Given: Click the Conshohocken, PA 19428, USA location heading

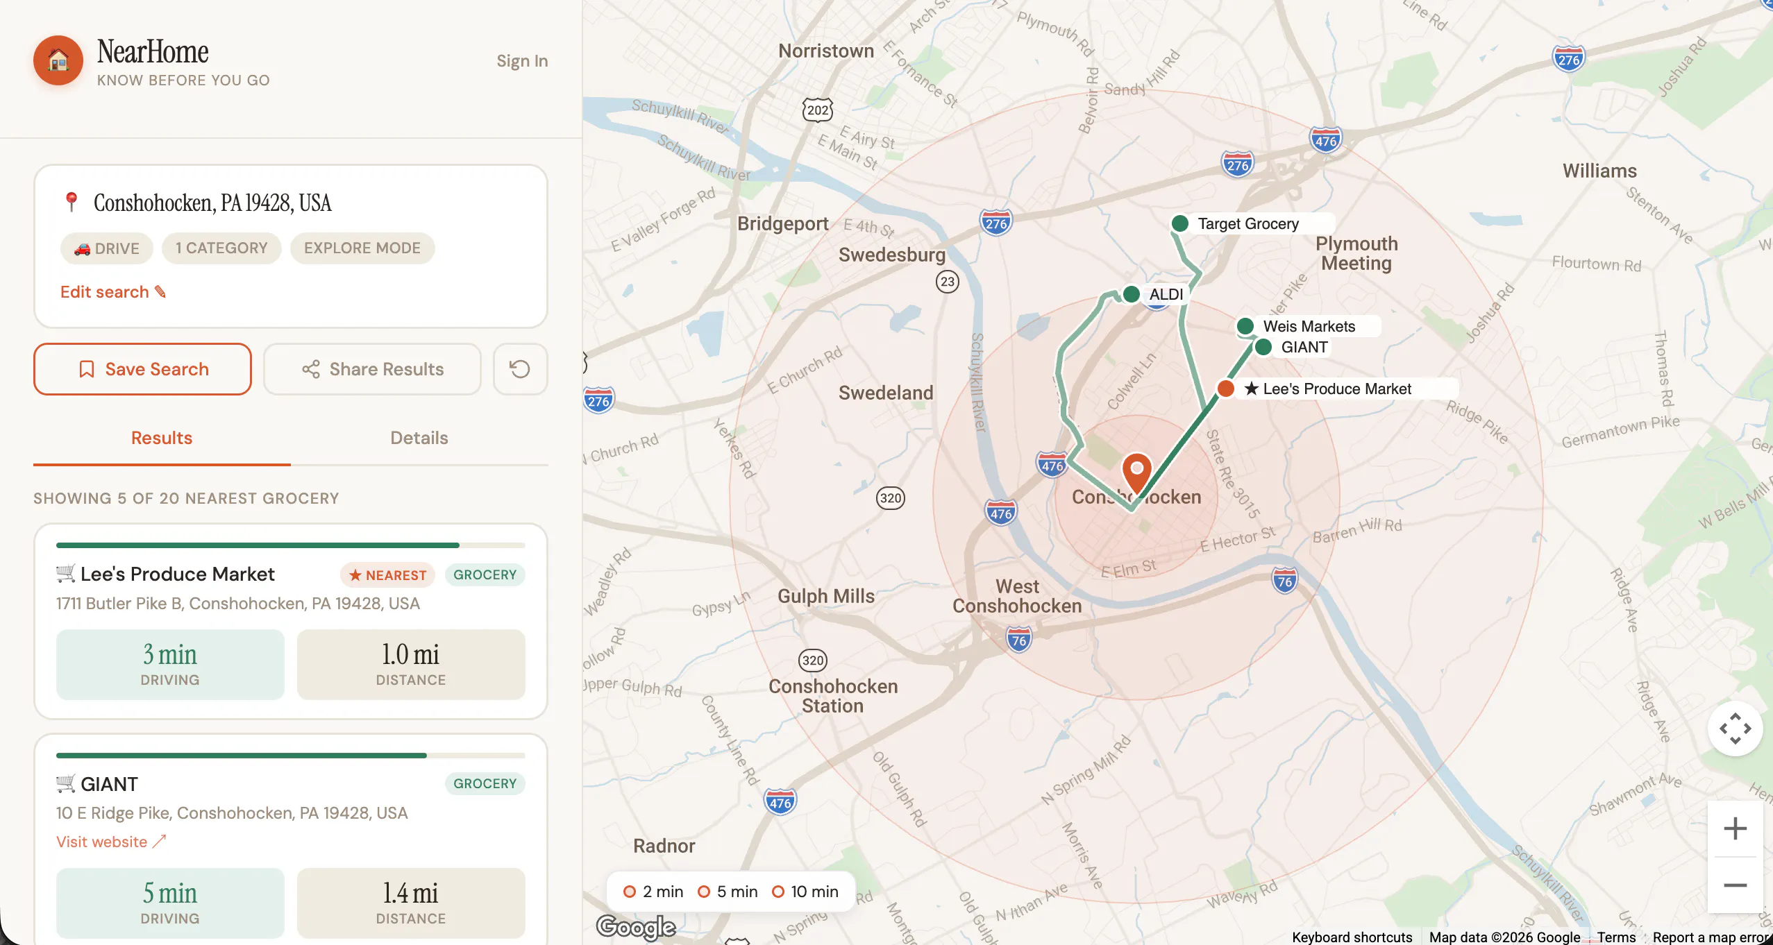Looking at the screenshot, I should [x=212, y=203].
